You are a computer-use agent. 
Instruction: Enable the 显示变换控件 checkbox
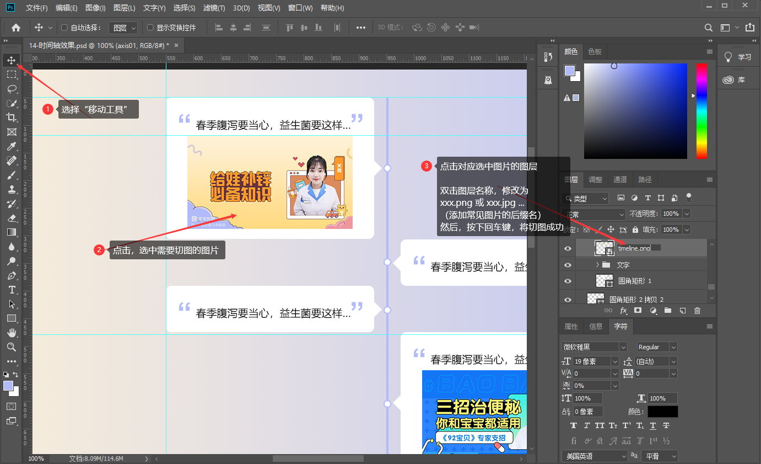click(150, 28)
